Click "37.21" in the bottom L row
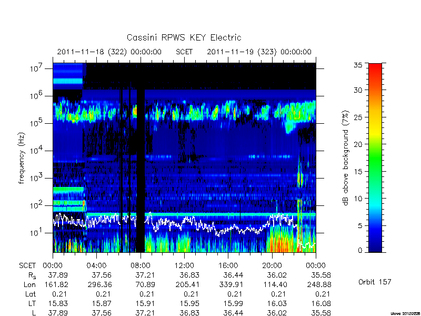Viewport: 421px width, 316px height. tap(145, 313)
